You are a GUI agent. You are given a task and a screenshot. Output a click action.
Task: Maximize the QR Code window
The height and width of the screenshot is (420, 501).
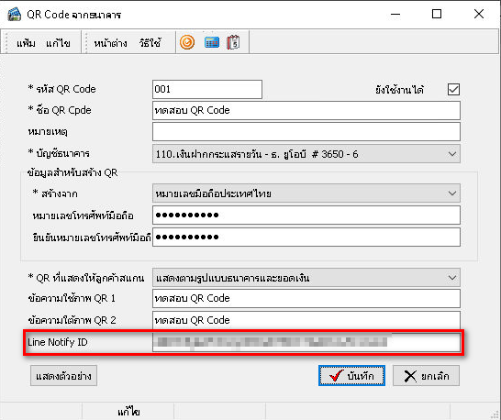pos(437,14)
